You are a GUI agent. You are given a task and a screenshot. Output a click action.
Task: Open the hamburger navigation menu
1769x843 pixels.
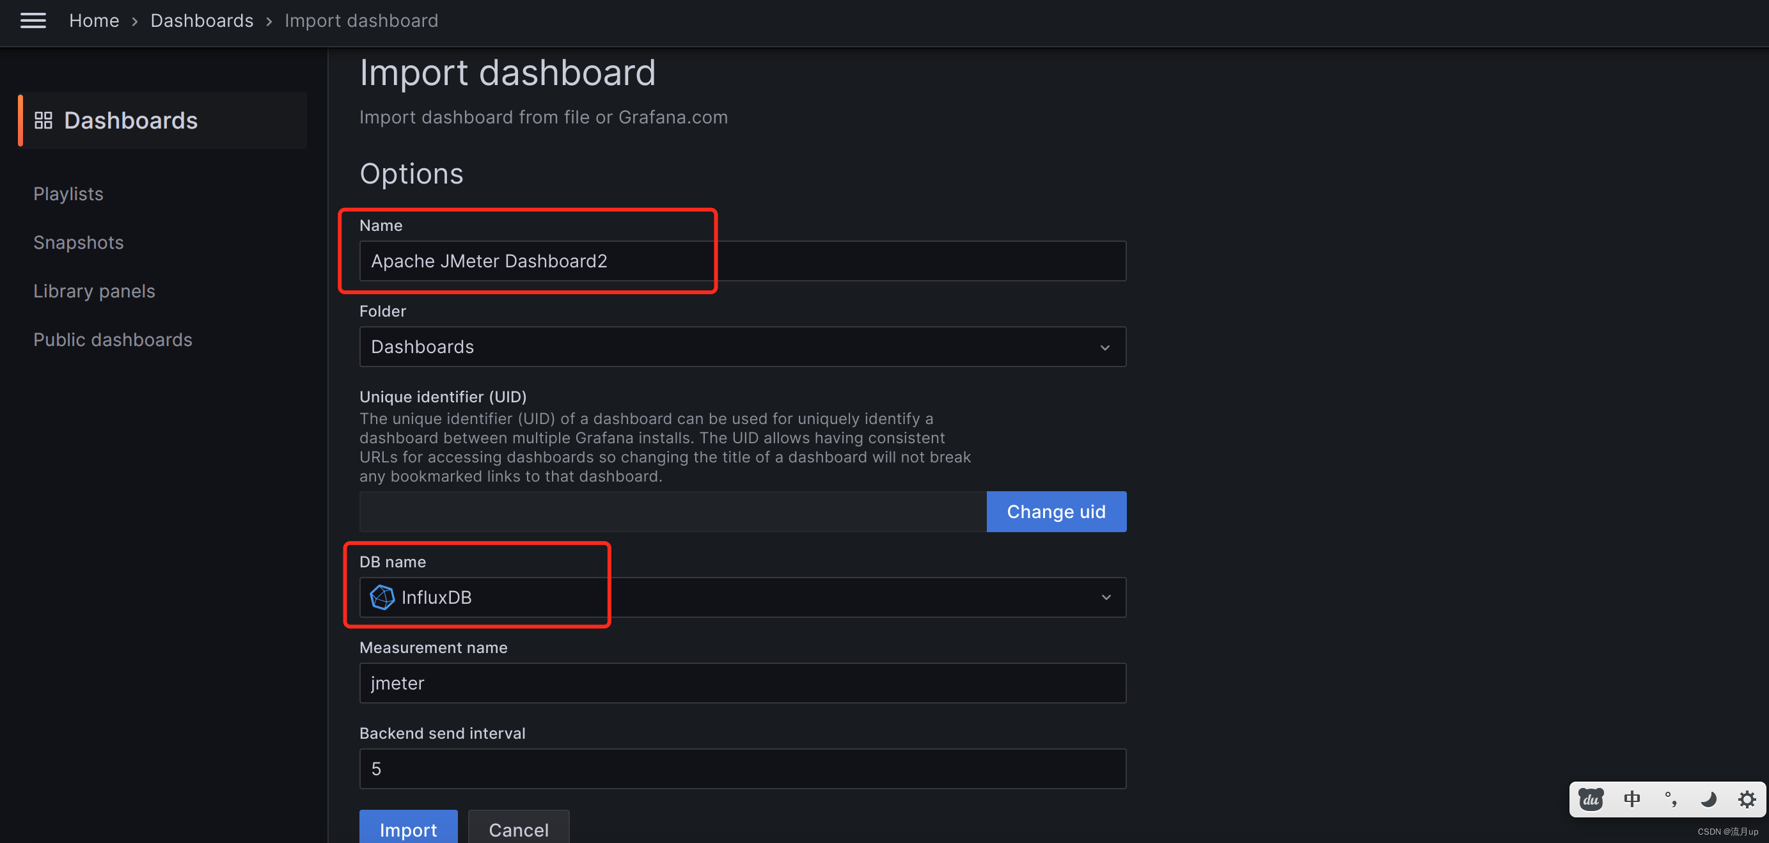(x=33, y=20)
